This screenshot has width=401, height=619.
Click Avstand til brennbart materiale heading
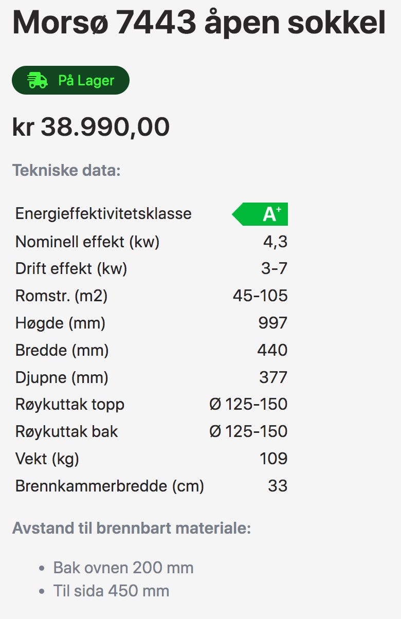[132, 528]
